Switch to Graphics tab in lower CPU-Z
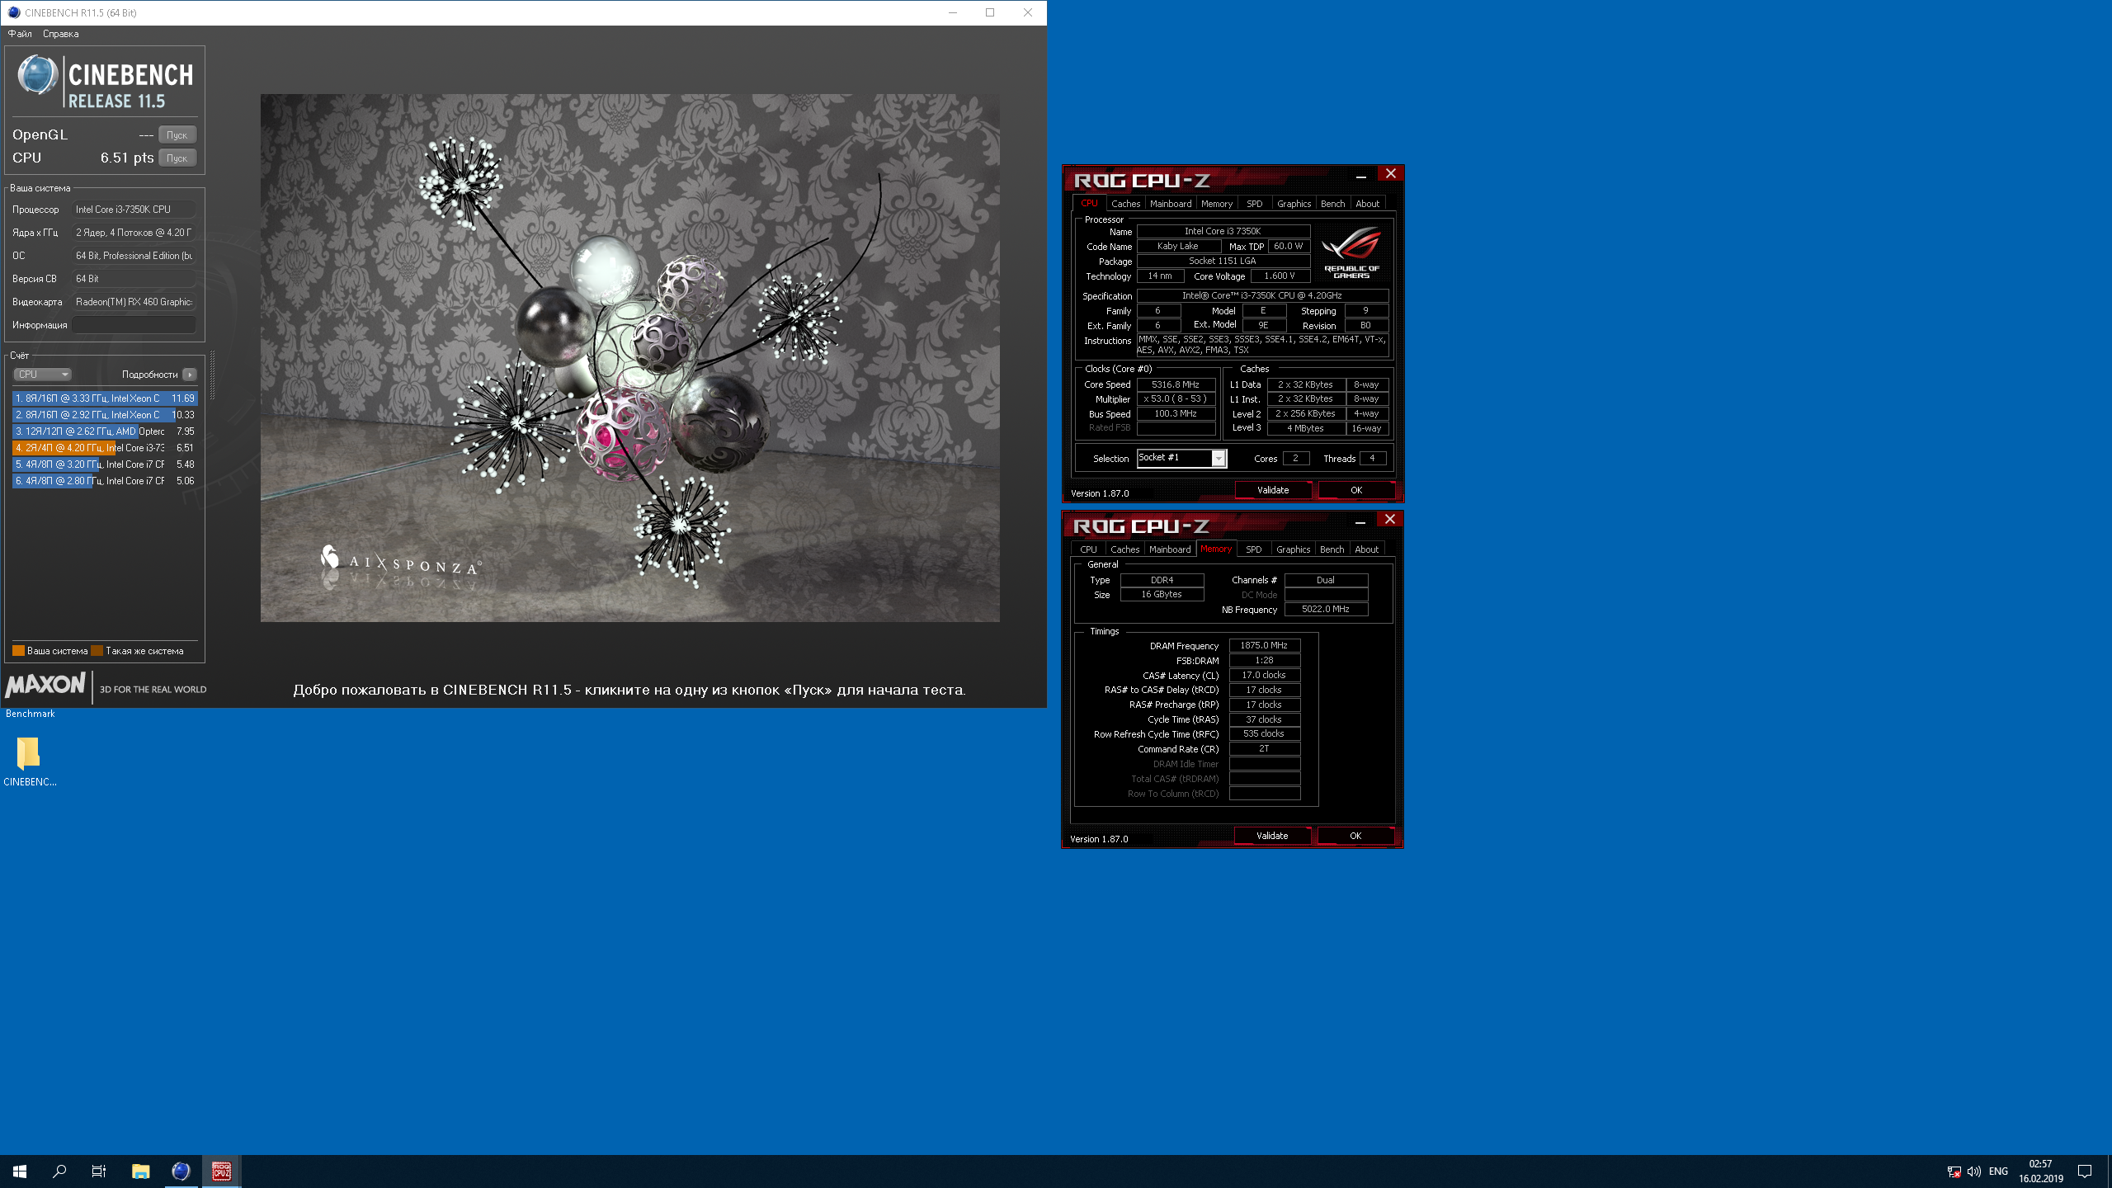This screenshot has height=1188, width=2112. tap(1293, 549)
